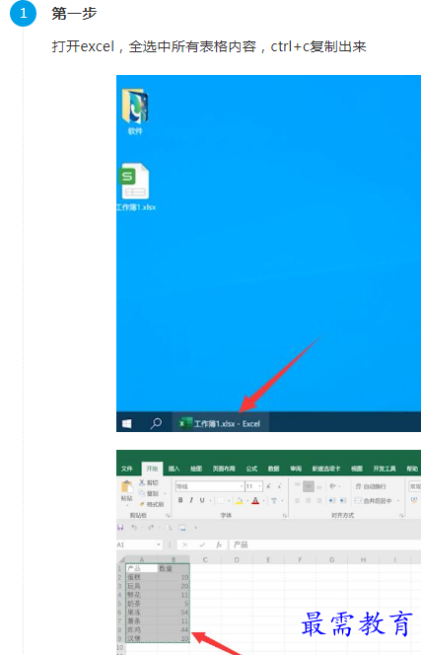
Task: Click 工作簿1.xlsx - Excel taskbar button
Action: [x=221, y=423]
